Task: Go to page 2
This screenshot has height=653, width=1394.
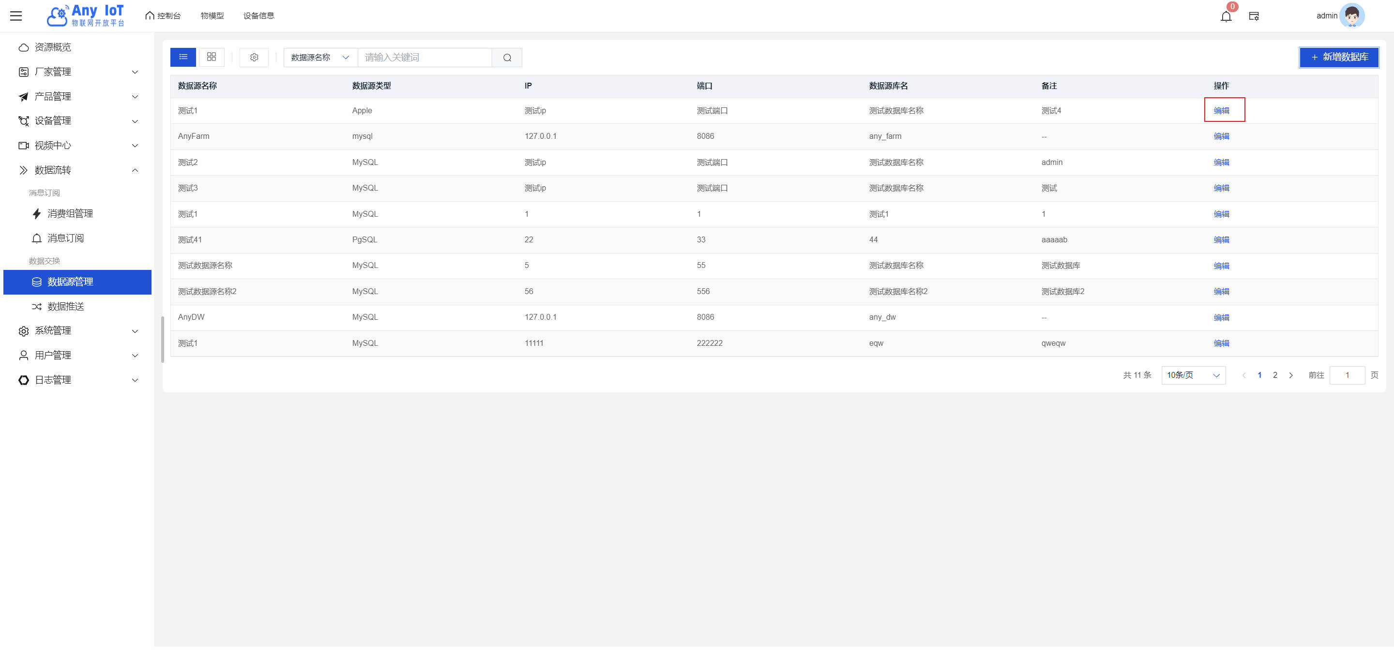Action: tap(1275, 375)
